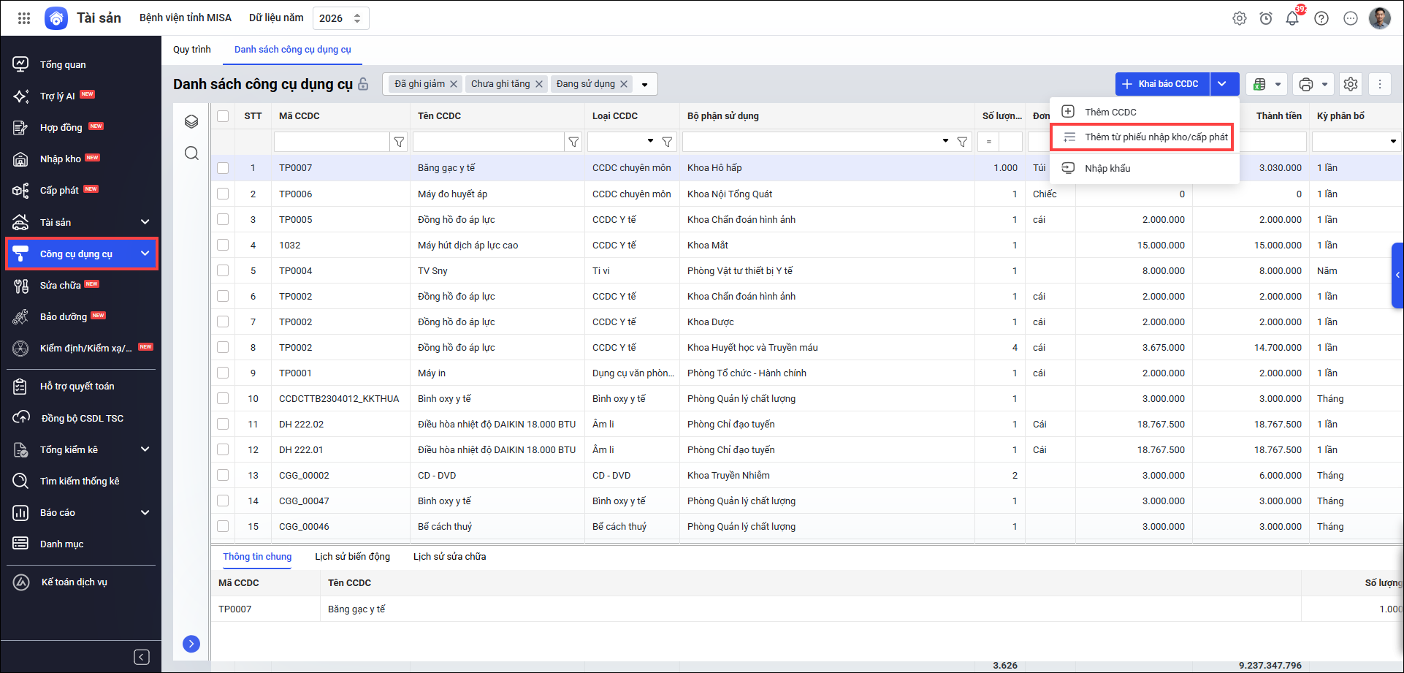Check the box for row TP0007

point(223,168)
